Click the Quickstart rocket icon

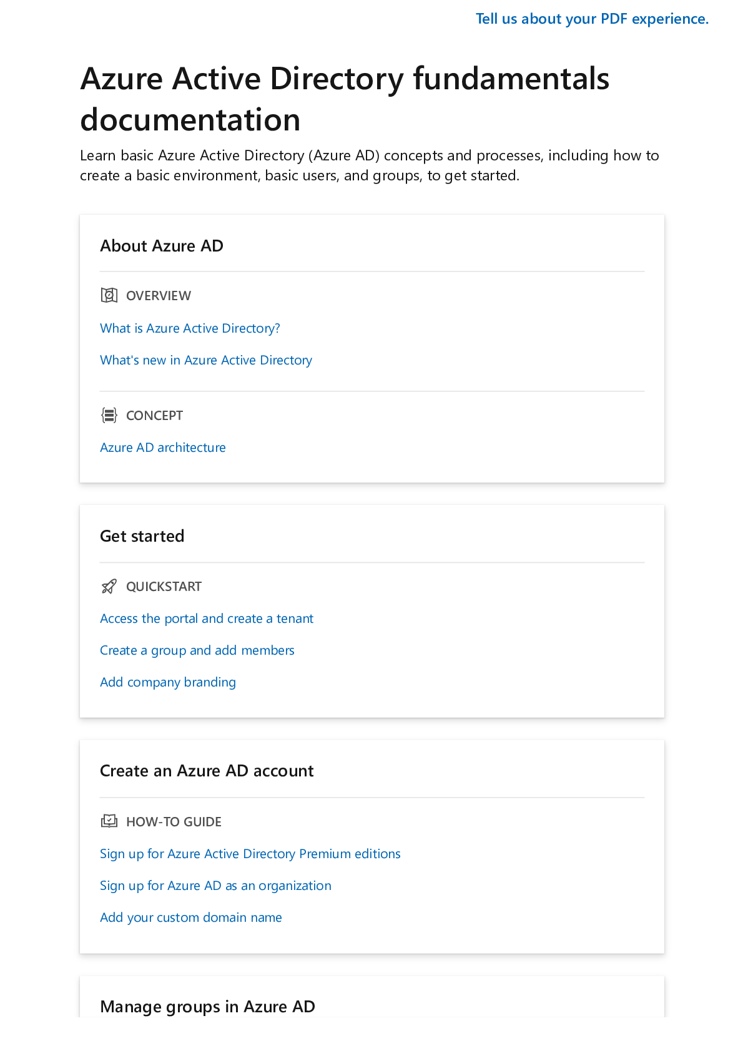pos(109,586)
